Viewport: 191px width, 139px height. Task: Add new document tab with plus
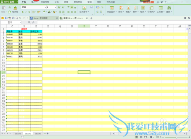pyautogui.click(x=91, y=18)
